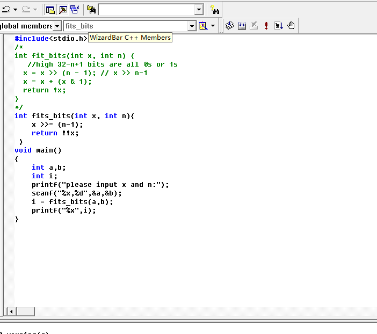Click the line 'printf("%x",i);'
Viewport: 377px width, 334px height.
[64, 210]
